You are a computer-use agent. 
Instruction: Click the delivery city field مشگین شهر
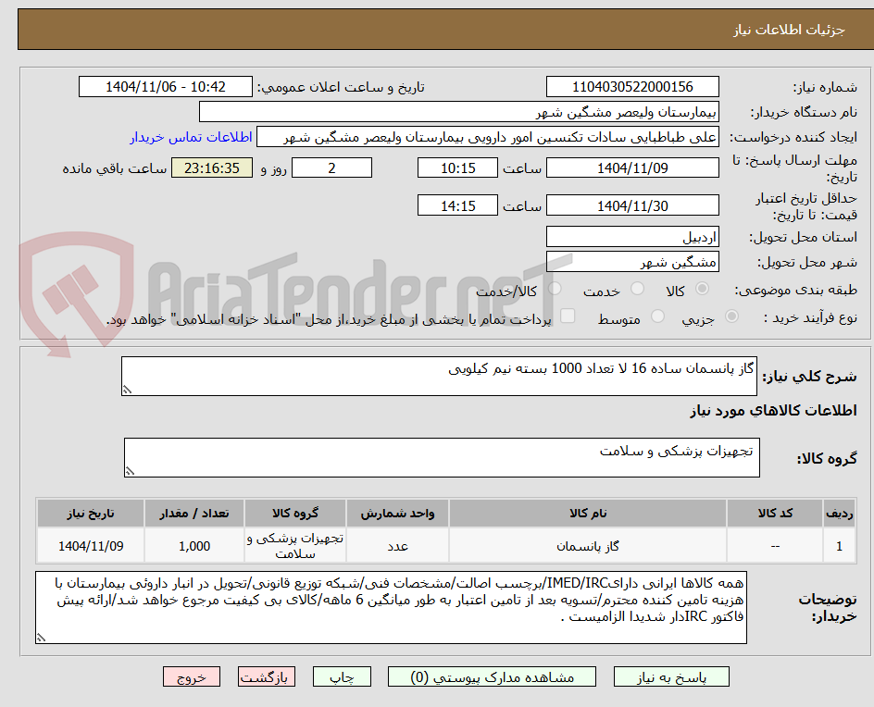click(632, 262)
